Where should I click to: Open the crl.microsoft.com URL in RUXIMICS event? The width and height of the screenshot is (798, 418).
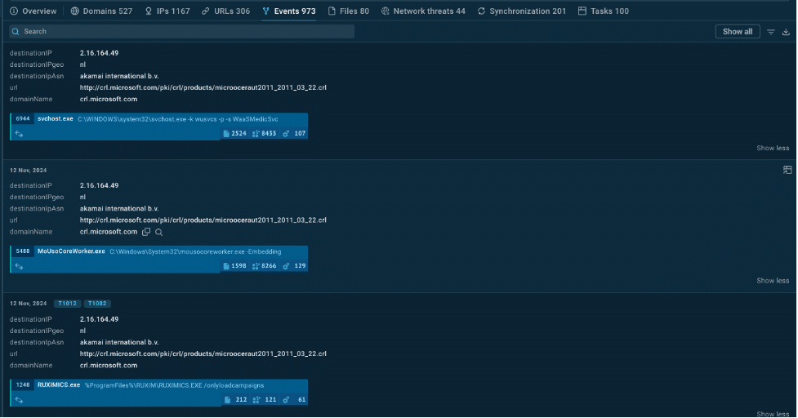click(x=203, y=354)
